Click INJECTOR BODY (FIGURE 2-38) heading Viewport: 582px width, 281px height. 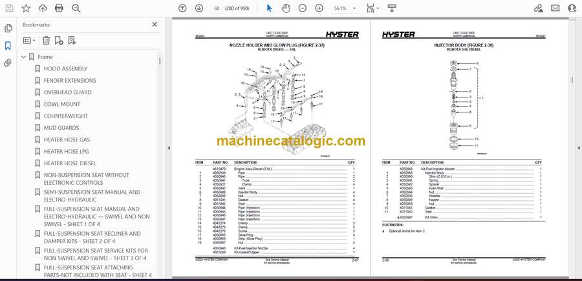(464, 45)
